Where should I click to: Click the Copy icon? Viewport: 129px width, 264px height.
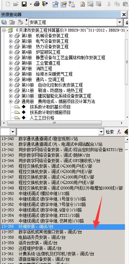pos(117,4)
